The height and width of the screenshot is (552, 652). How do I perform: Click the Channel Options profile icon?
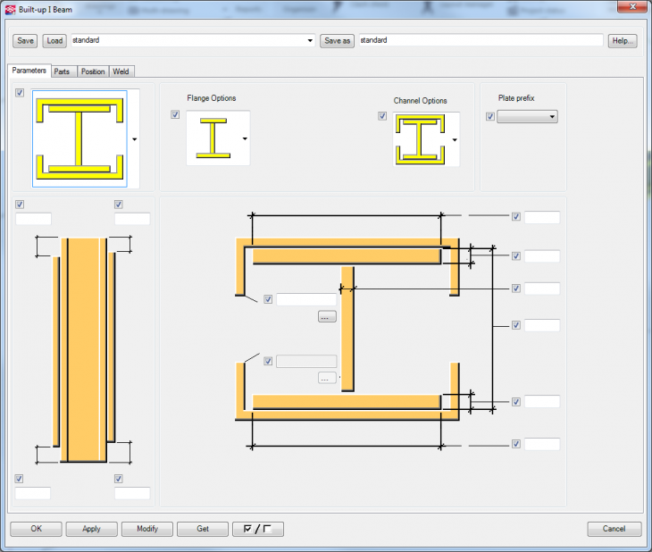[421, 140]
